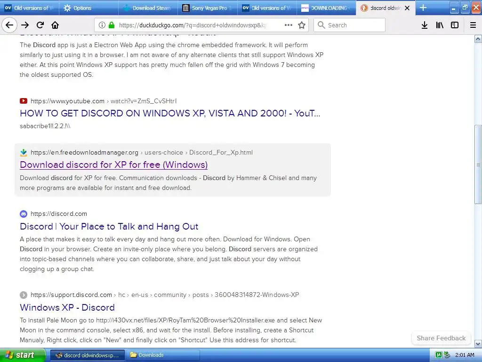This screenshot has height=362, width=482.
Task: Open a new tab with plus
Action: [x=423, y=8]
